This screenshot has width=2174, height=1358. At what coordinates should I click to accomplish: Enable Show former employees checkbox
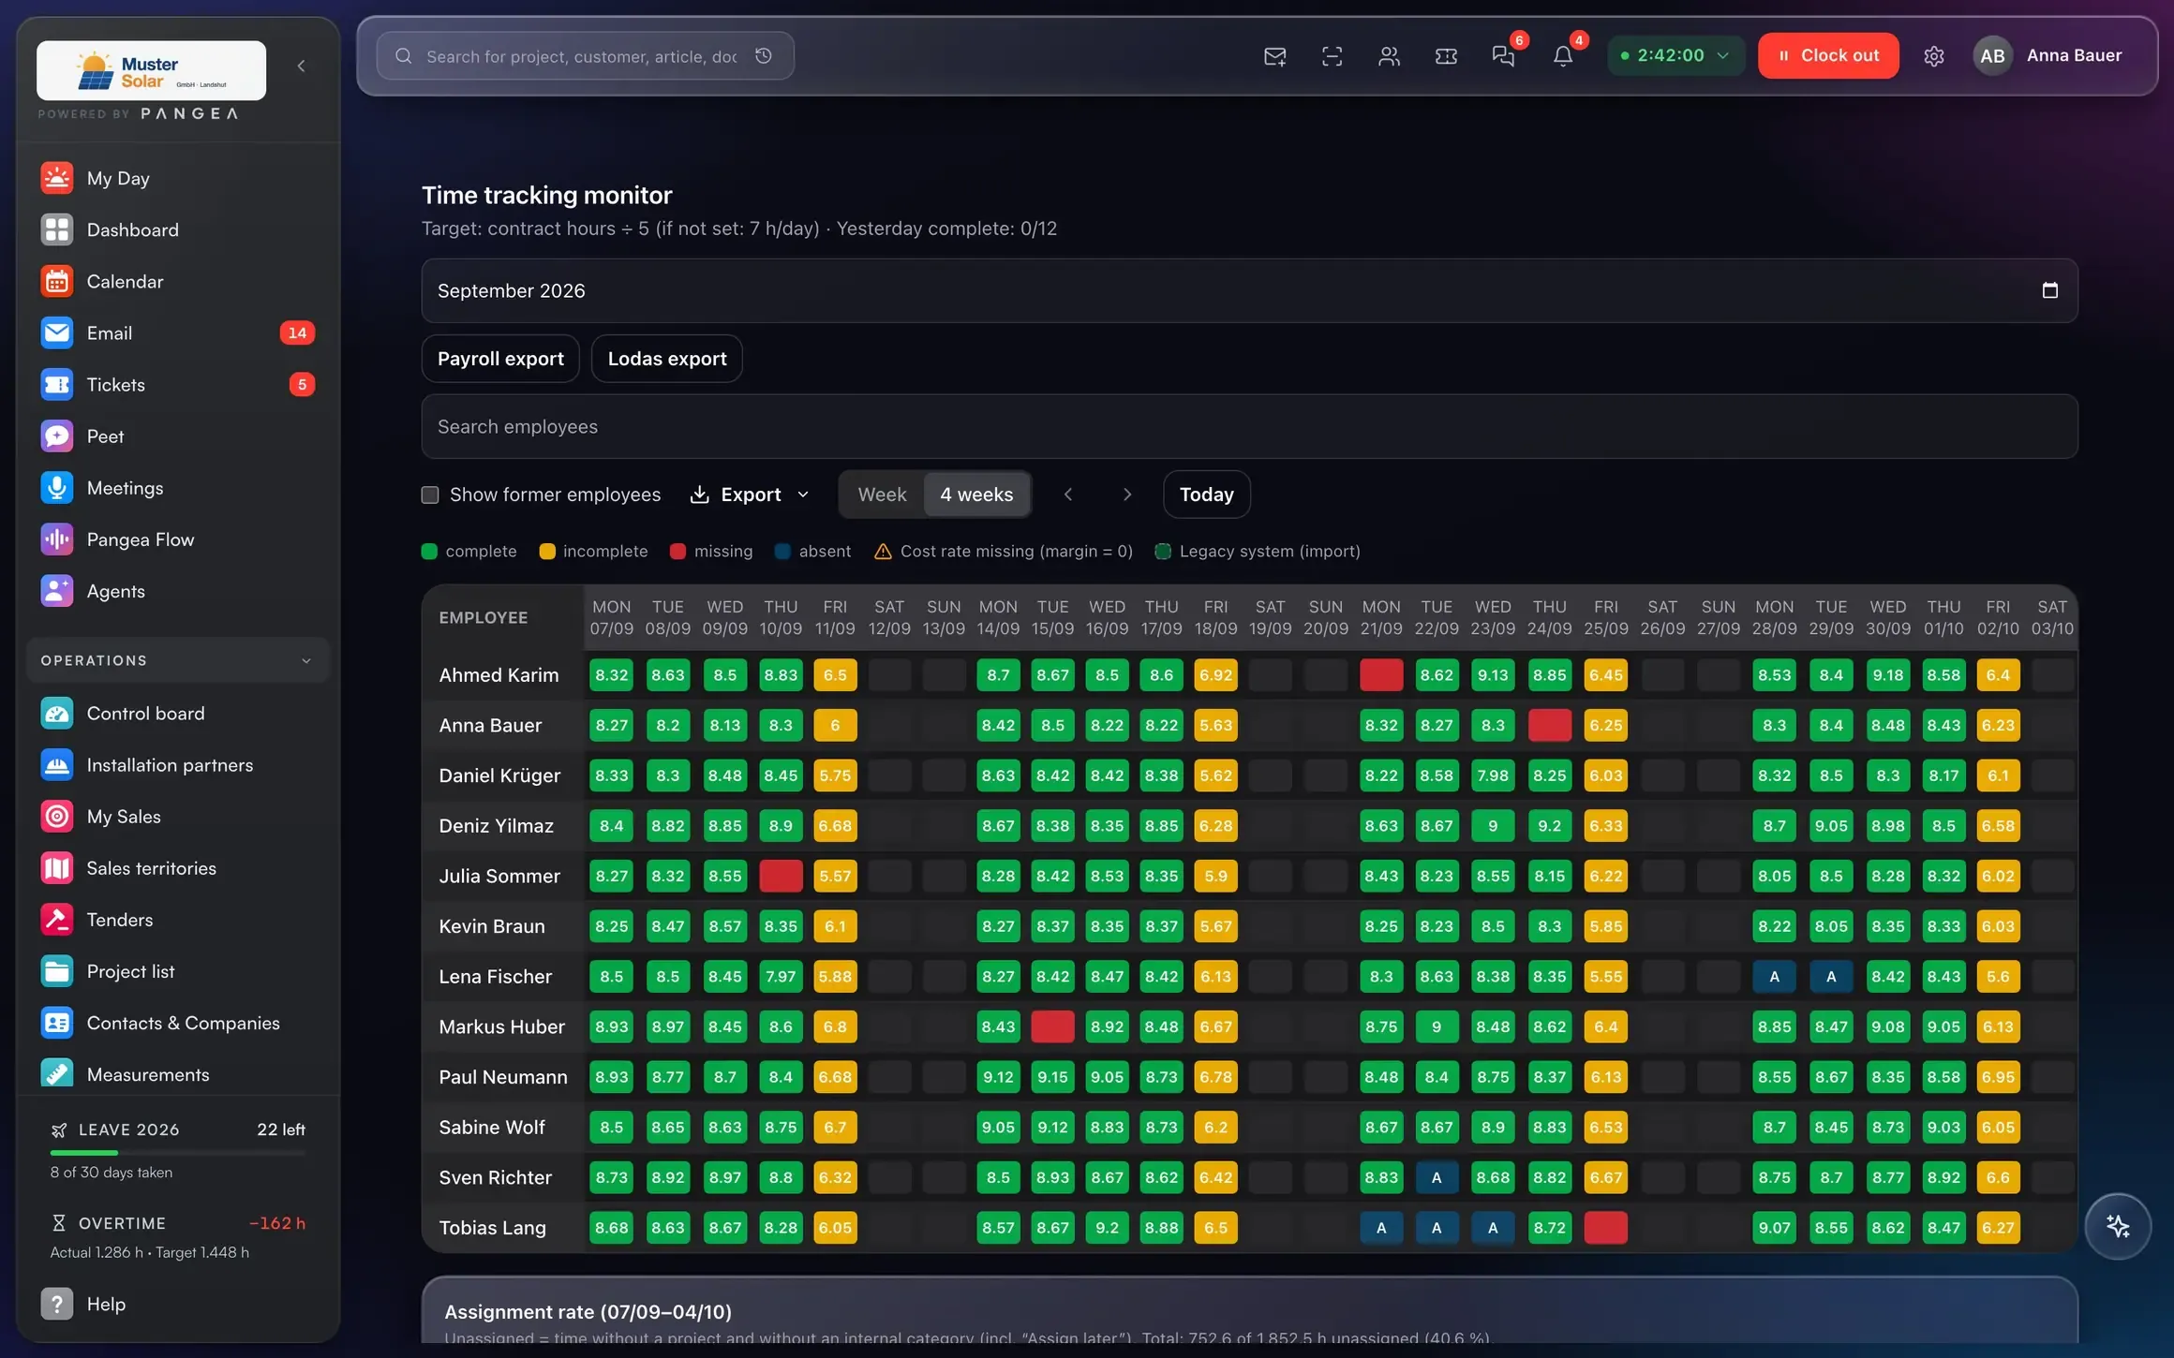tap(430, 494)
